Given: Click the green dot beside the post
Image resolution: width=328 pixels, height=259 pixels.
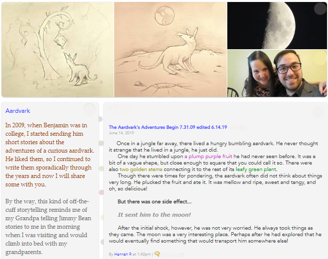Looking at the screenshot, I should click(101, 169).
